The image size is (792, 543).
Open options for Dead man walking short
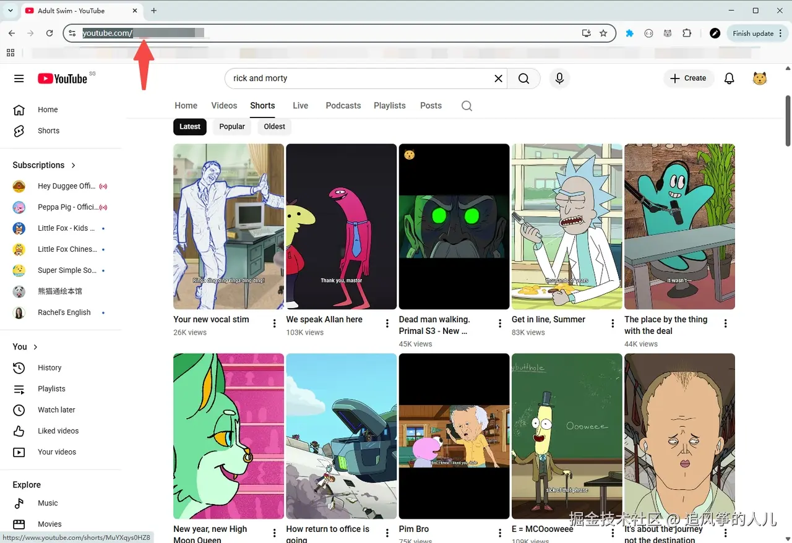[500, 323]
